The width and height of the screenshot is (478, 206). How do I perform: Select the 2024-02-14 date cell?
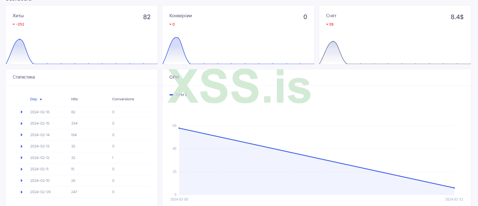tap(40, 135)
